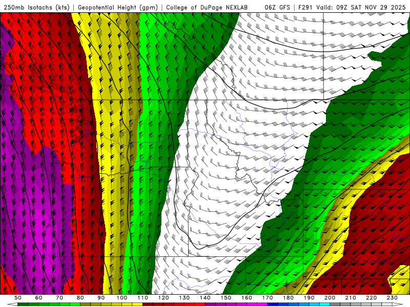Click the '200' value on the color scale
Viewport: 410px width, 307px height.
330,298
